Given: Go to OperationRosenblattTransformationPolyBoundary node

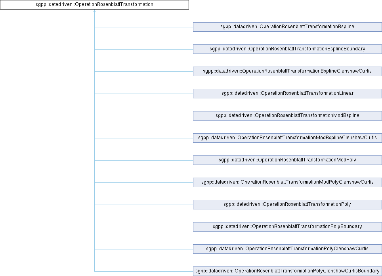Looking at the screenshot, I should tap(287, 226).
